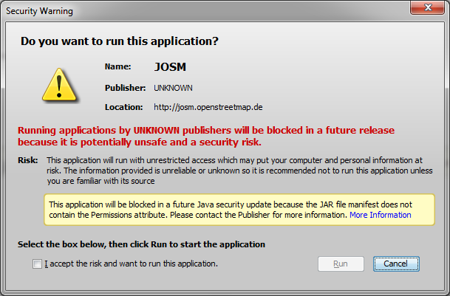Click the Location: field label
The height and width of the screenshot is (296, 450).
[x=123, y=107]
